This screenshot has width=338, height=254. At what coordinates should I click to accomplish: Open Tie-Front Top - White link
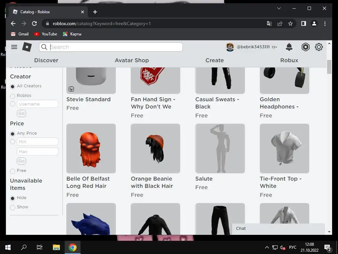click(281, 183)
